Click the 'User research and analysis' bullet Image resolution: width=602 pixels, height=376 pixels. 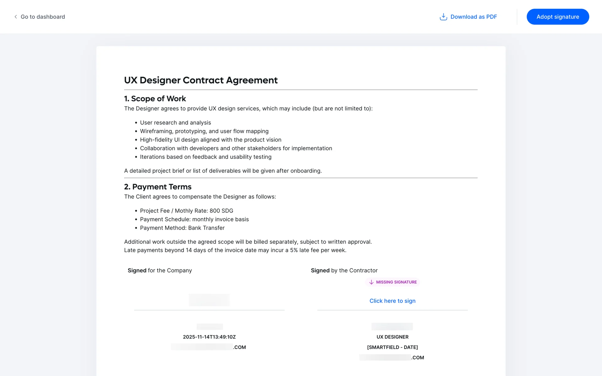click(175, 123)
